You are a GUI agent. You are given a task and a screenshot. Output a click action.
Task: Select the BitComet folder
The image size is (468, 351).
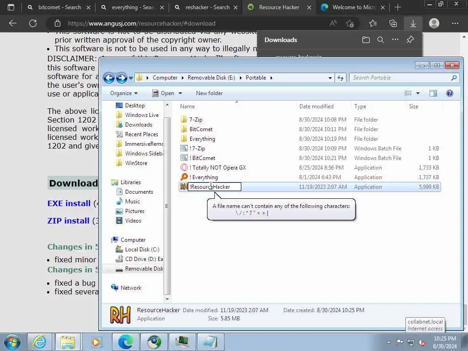pyautogui.click(x=310, y=129)
